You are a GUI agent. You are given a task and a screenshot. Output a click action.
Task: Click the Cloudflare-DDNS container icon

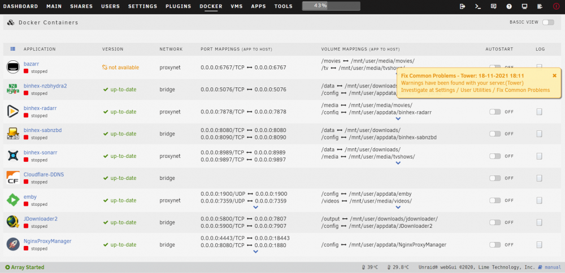point(12,178)
